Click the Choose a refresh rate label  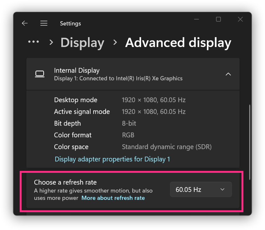(65, 182)
